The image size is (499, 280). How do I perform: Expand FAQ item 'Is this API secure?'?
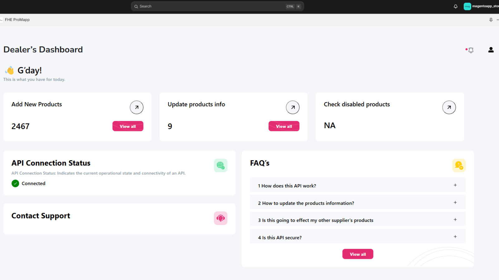[x=455, y=236]
